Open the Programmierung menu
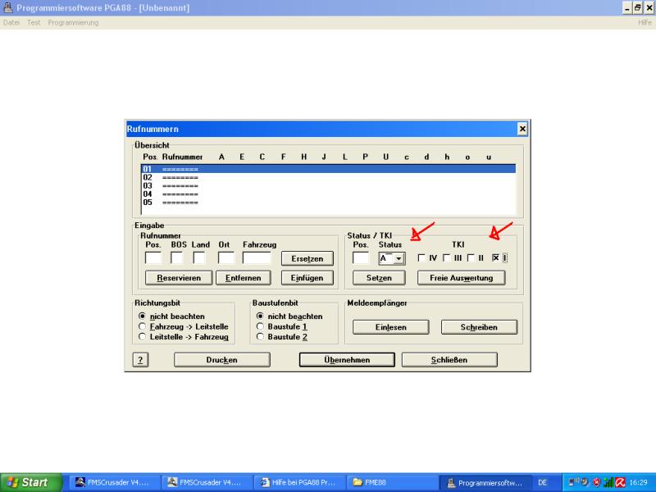The width and height of the screenshot is (656, 492). click(73, 22)
